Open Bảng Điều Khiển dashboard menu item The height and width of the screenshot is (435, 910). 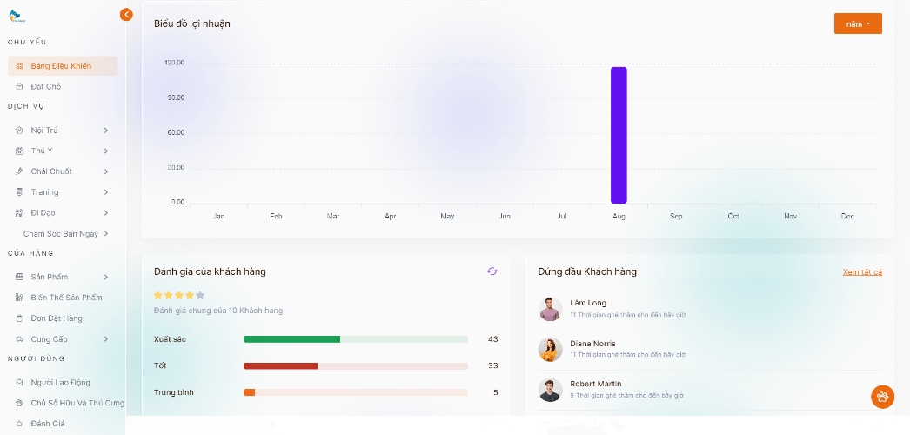[x=61, y=66]
